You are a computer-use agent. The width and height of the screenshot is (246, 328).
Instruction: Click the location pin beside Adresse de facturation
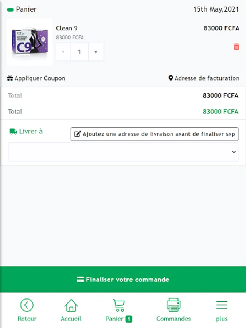click(x=171, y=78)
